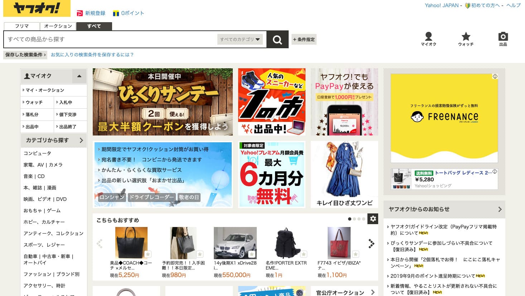
Task: Click the ヘルプ link
Action: (x=514, y=5)
